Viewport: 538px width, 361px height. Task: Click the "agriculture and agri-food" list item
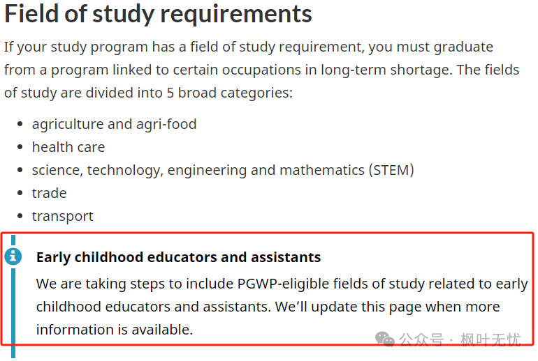tap(114, 124)
